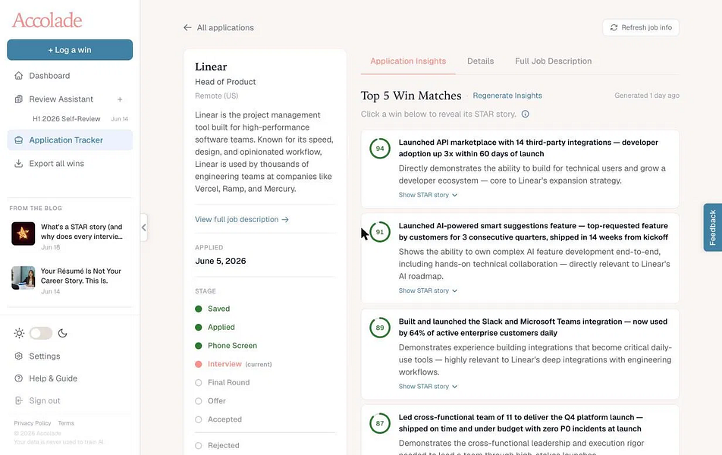Select the Final Round stage radio
The width and height of the screenshot is (722, 455).
point(199,383)
